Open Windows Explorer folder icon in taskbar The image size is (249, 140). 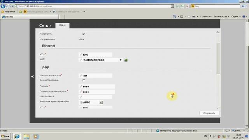tap(26, 136)
